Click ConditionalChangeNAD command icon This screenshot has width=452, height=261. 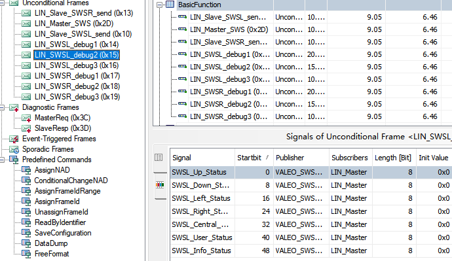[26, 181]
